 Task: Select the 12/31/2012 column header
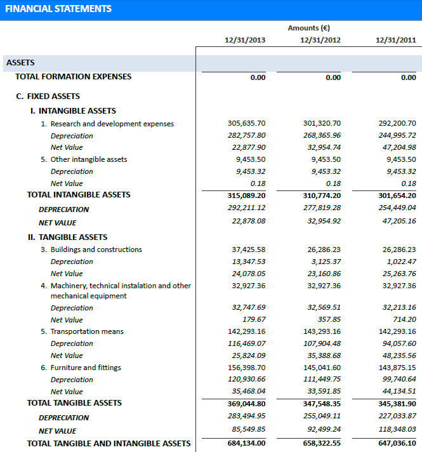click(x=320, y=40)
